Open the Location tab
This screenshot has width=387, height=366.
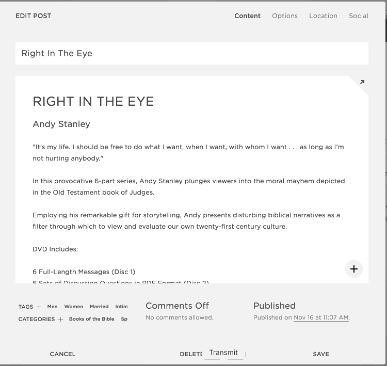coord(323,16)
